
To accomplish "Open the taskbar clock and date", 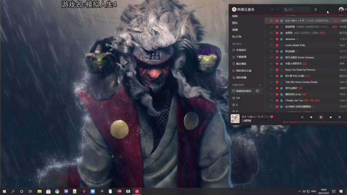I will 324,191.
